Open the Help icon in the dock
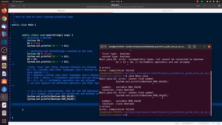The image size is (222, 125). pos(4,89)
